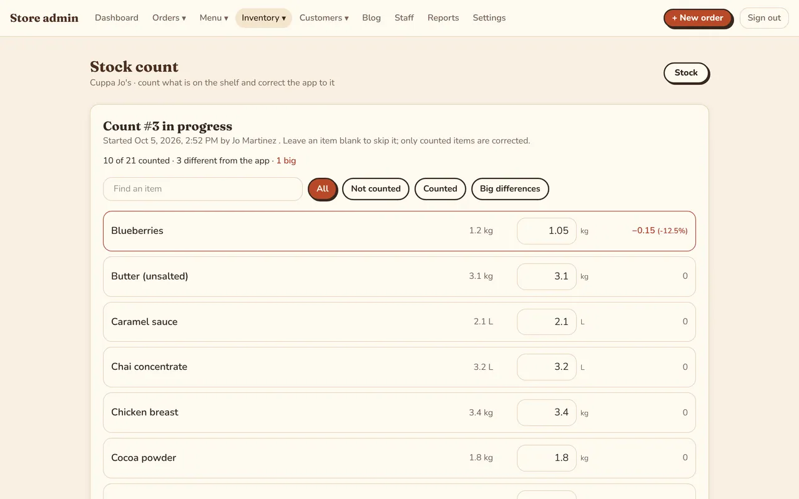Select the All filter
Image resolution: width=799 pixels, height=499 pixels.
[x=323, y=189]
